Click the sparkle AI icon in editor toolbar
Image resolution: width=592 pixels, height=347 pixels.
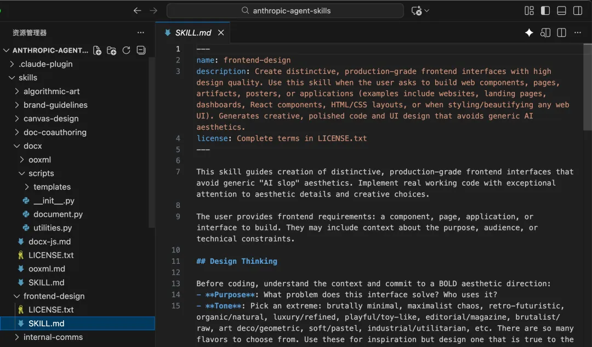point(529,33)
